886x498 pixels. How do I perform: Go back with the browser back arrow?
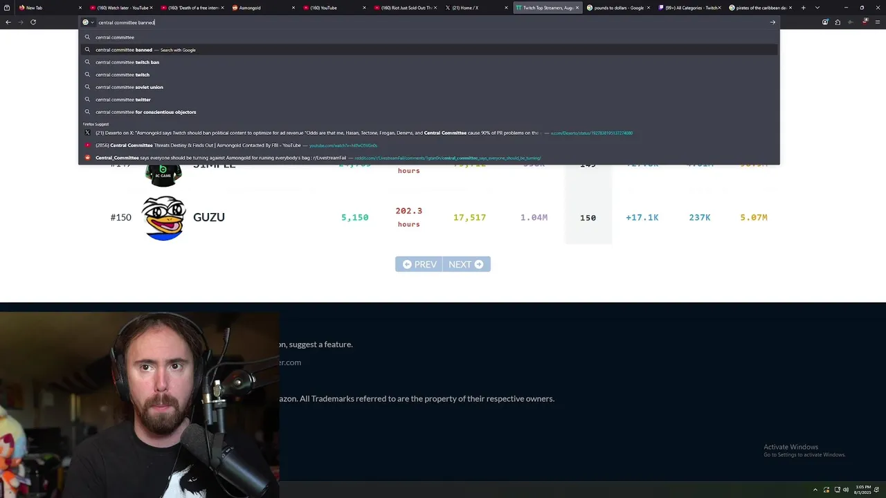8,22
